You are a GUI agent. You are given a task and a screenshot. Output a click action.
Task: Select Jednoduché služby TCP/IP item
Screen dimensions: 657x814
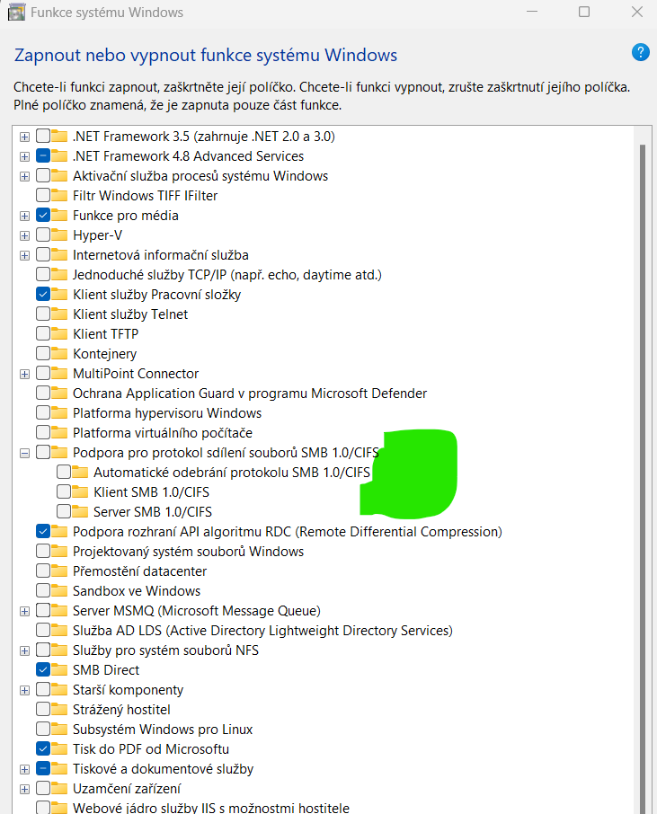tap(227, 275)
